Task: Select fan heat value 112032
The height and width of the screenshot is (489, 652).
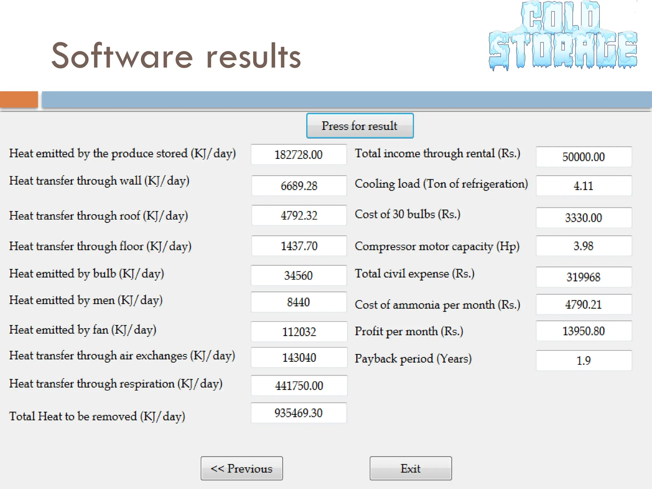Action: pyautogui.click(x=299, y=332)
